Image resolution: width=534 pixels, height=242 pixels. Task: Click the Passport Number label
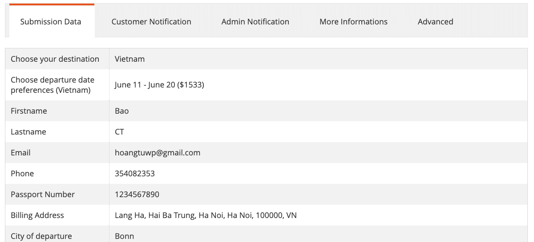pyautogui.click(x=43, y=194)
